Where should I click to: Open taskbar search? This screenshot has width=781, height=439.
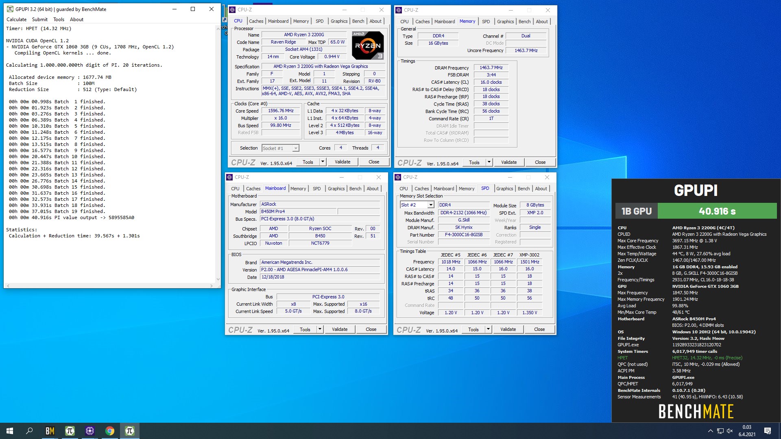point(29,431)
